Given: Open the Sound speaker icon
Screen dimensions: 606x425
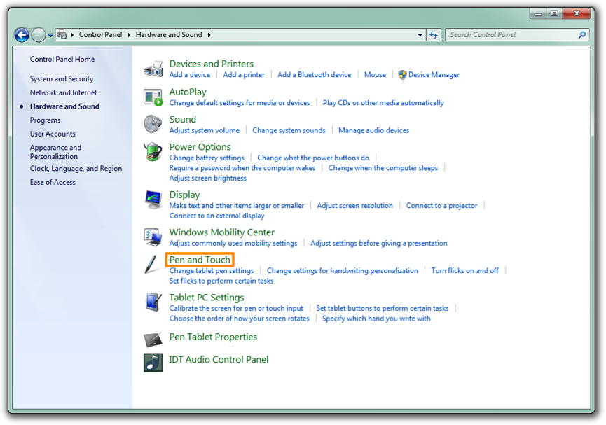Looking at the screenshot, I should pos(153,124).
